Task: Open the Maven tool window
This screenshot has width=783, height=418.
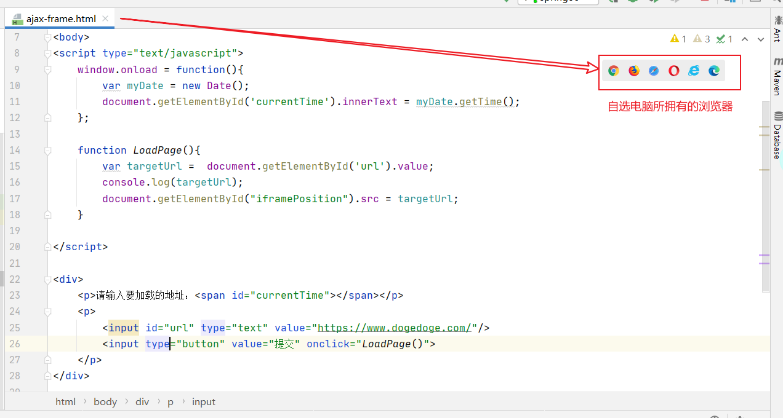Action: coord(777,76)
